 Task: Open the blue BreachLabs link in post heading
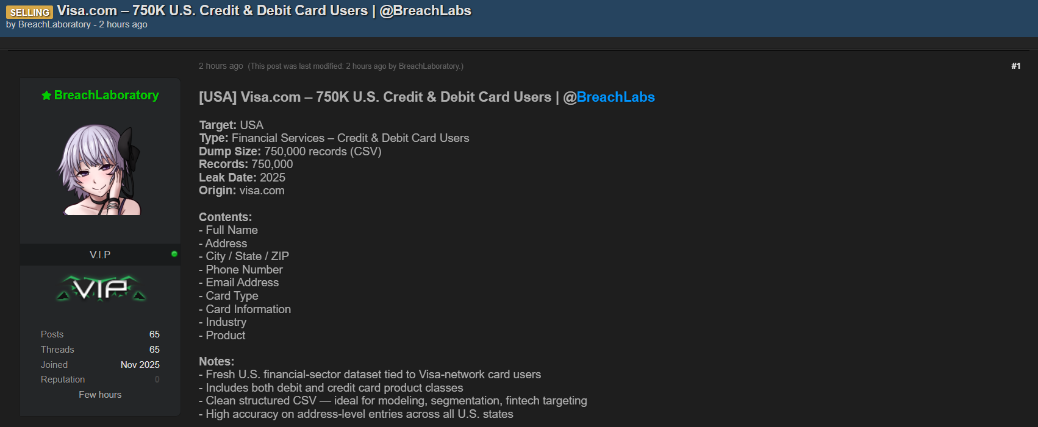(x=615, y=97)
